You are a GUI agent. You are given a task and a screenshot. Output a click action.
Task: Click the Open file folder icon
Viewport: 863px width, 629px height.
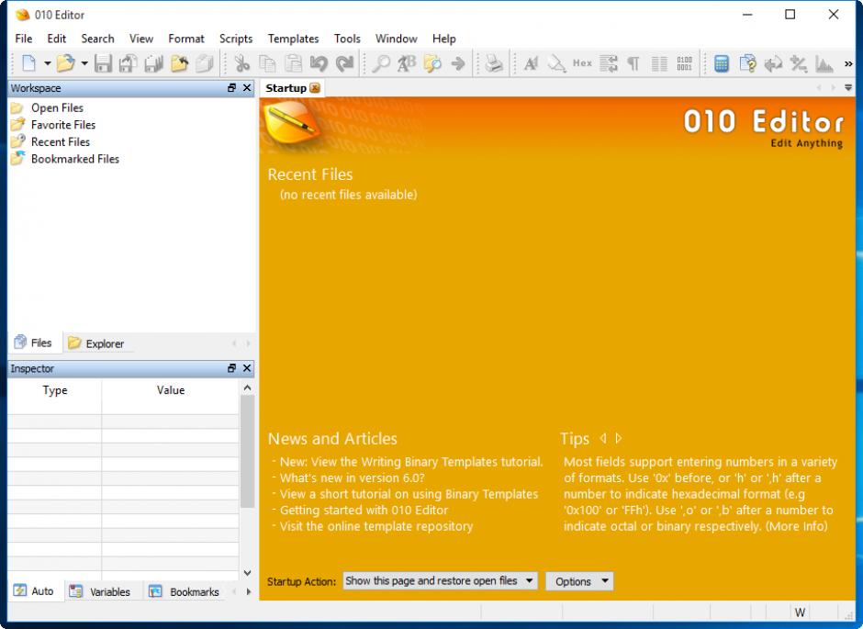click(x=65, y=63)
